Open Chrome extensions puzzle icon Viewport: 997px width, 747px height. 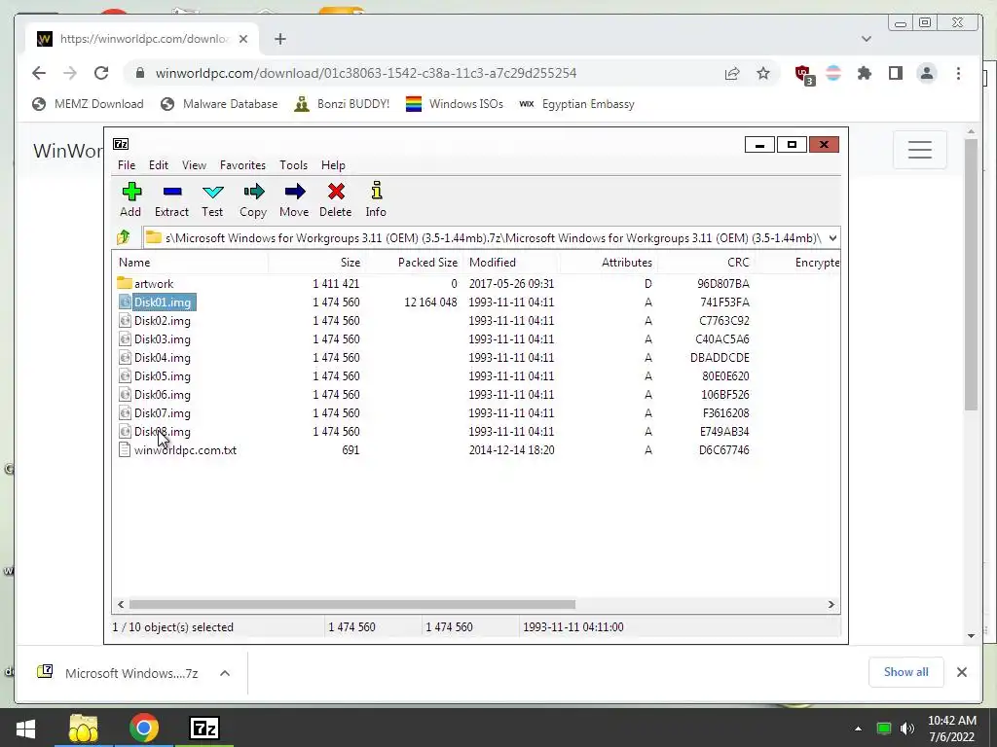(865, 73)
